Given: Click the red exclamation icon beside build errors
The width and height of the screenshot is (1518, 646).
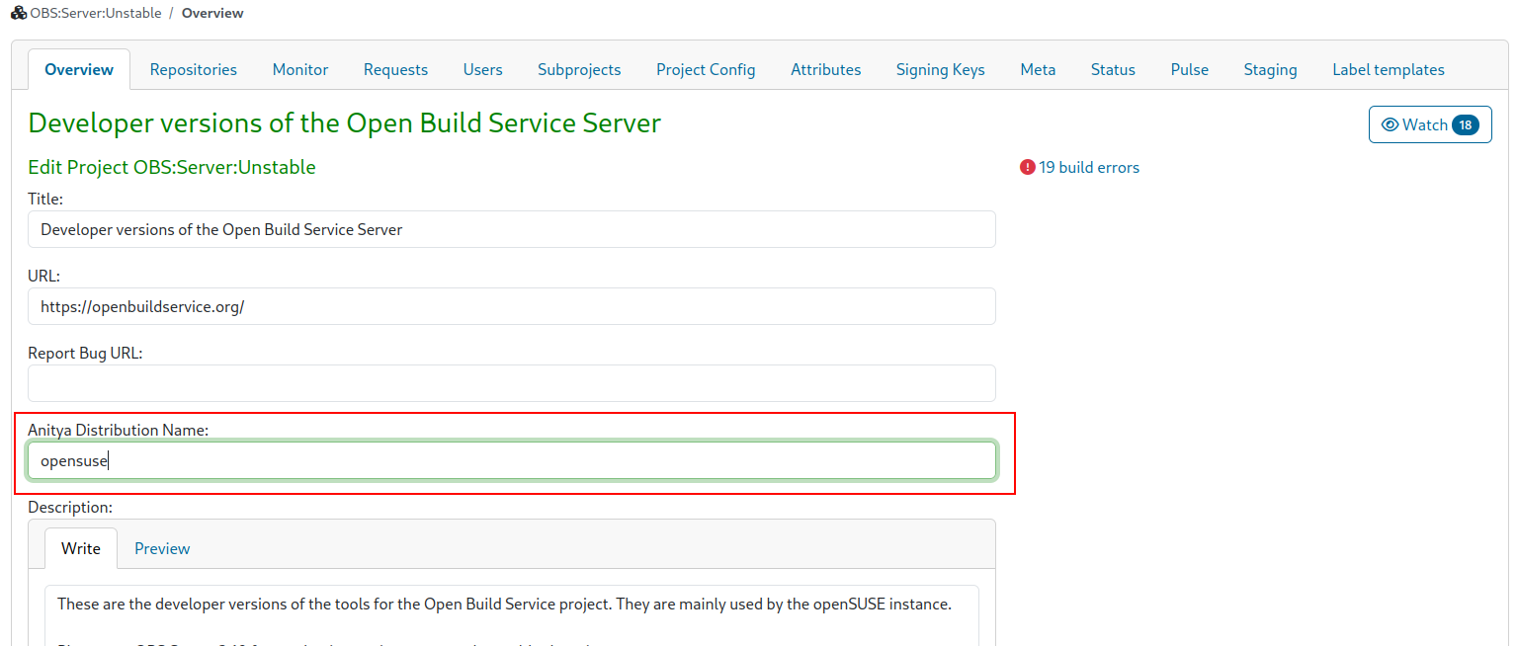Looking at the screenshot, I should 1027,167.
